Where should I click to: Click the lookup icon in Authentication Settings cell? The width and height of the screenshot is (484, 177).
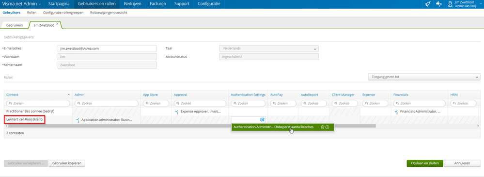[263, 120]
